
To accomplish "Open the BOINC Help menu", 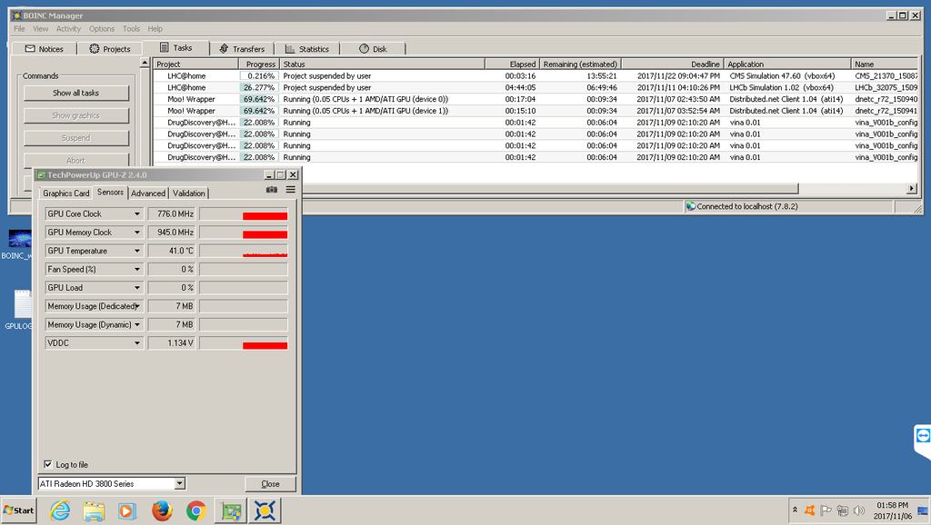I will (155, 28).
